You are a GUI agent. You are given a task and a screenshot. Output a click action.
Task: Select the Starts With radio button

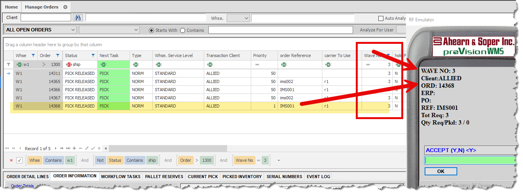coord(152,30)
